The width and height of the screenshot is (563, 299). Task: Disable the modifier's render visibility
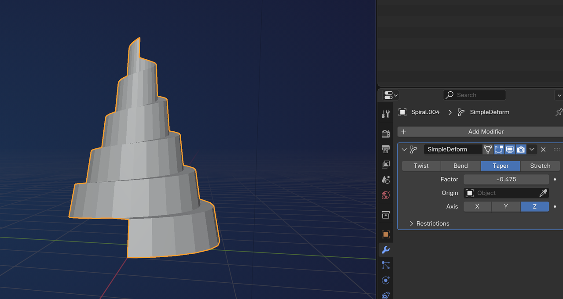click(521, 149)
